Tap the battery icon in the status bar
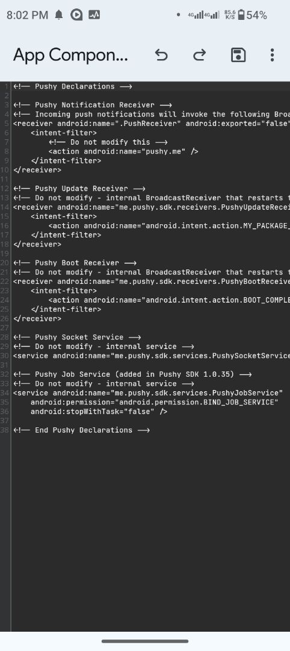 click(x=241, y=15)
